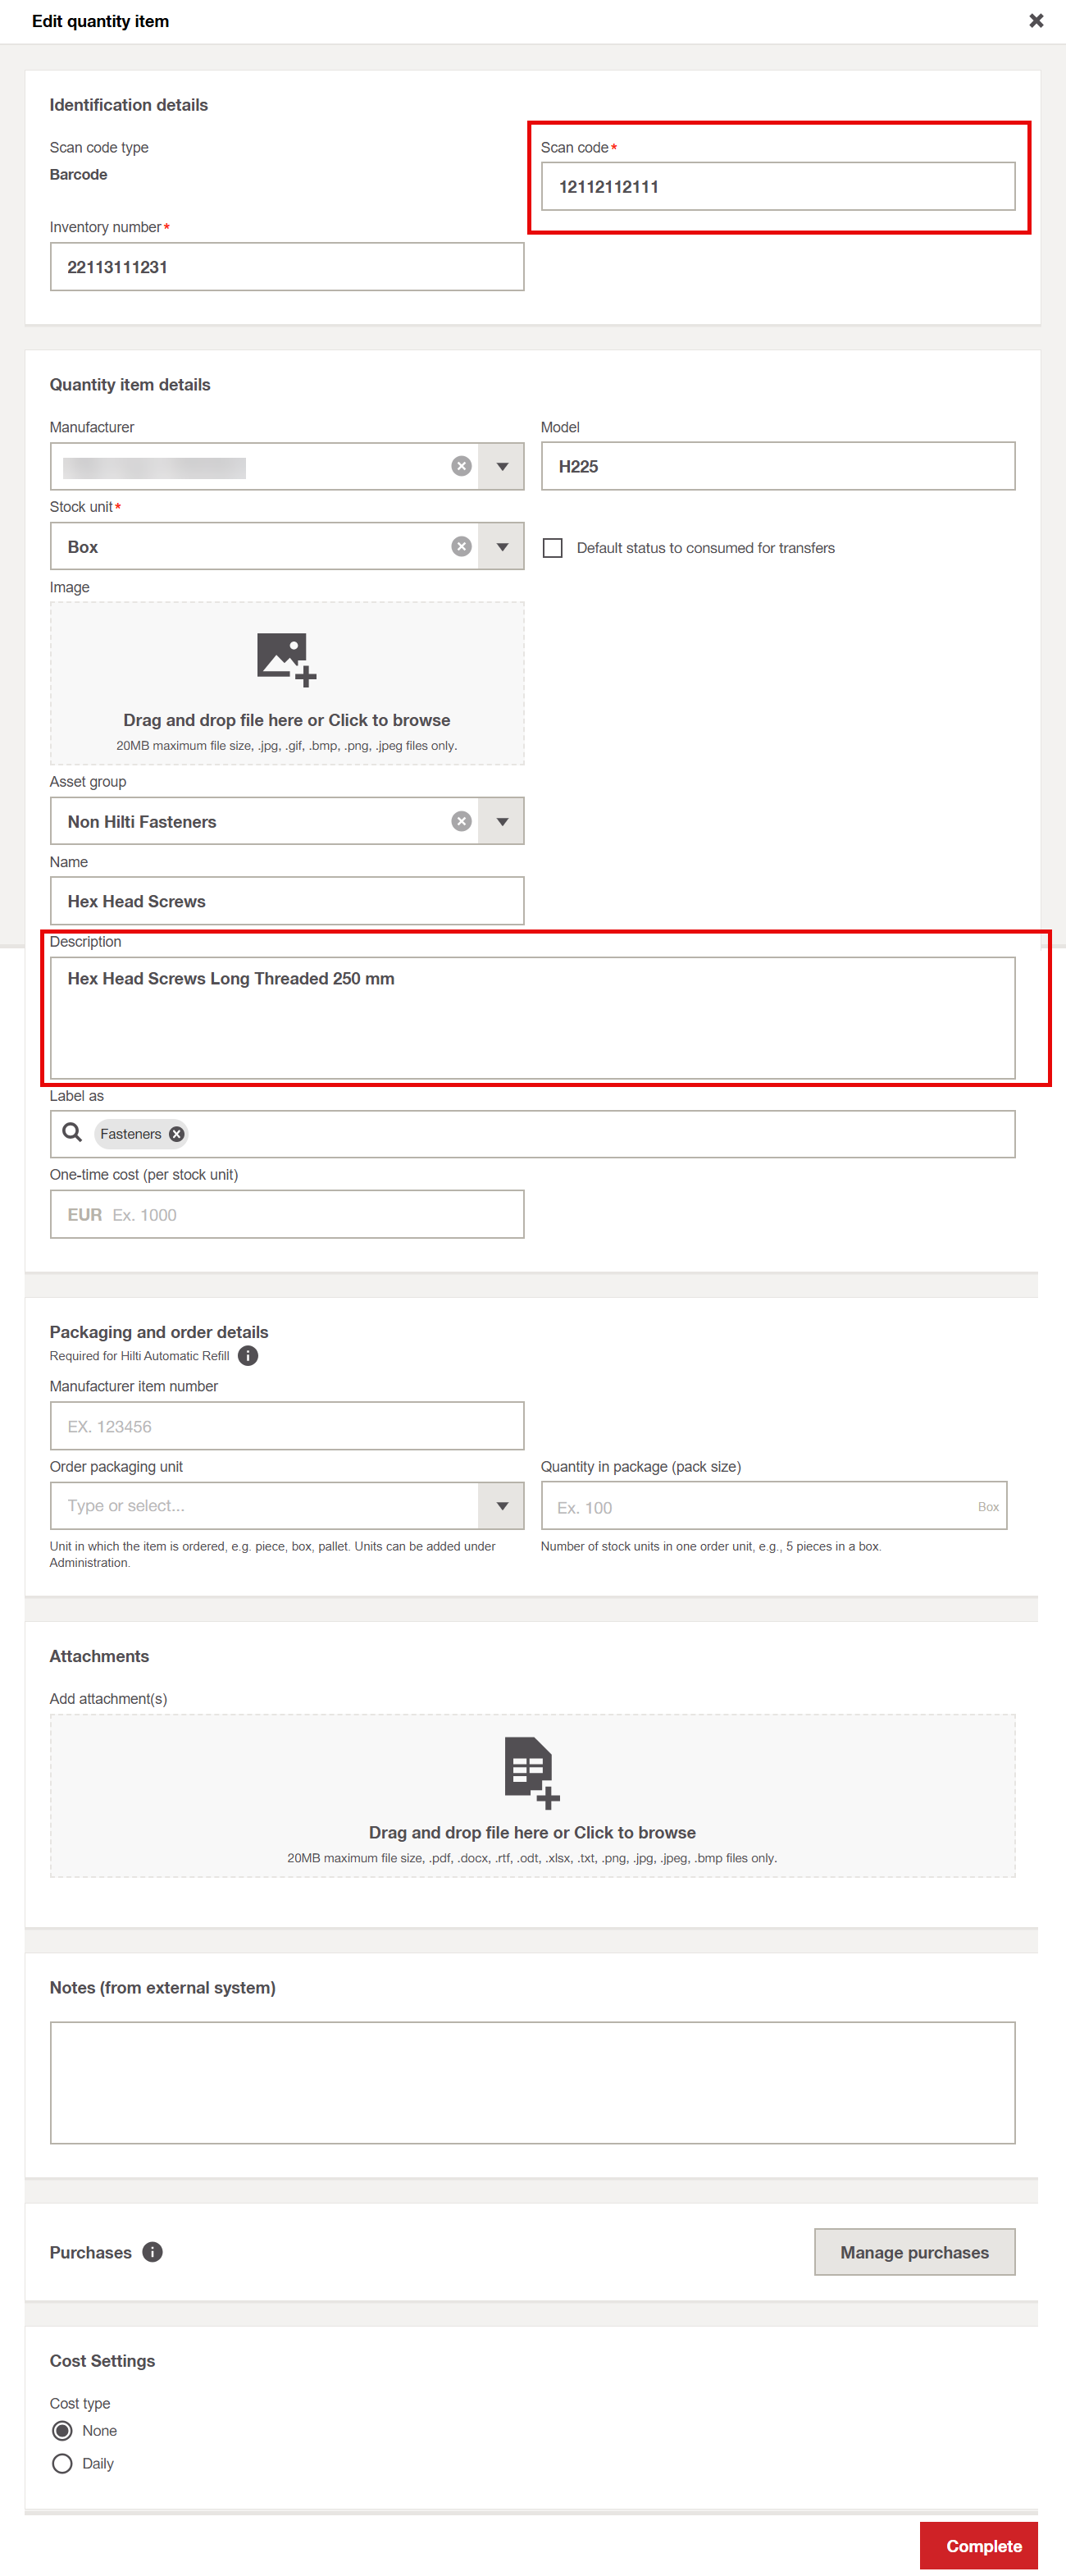Click the Purchases info icon

pyautogui.click(x=152, y=2252)
